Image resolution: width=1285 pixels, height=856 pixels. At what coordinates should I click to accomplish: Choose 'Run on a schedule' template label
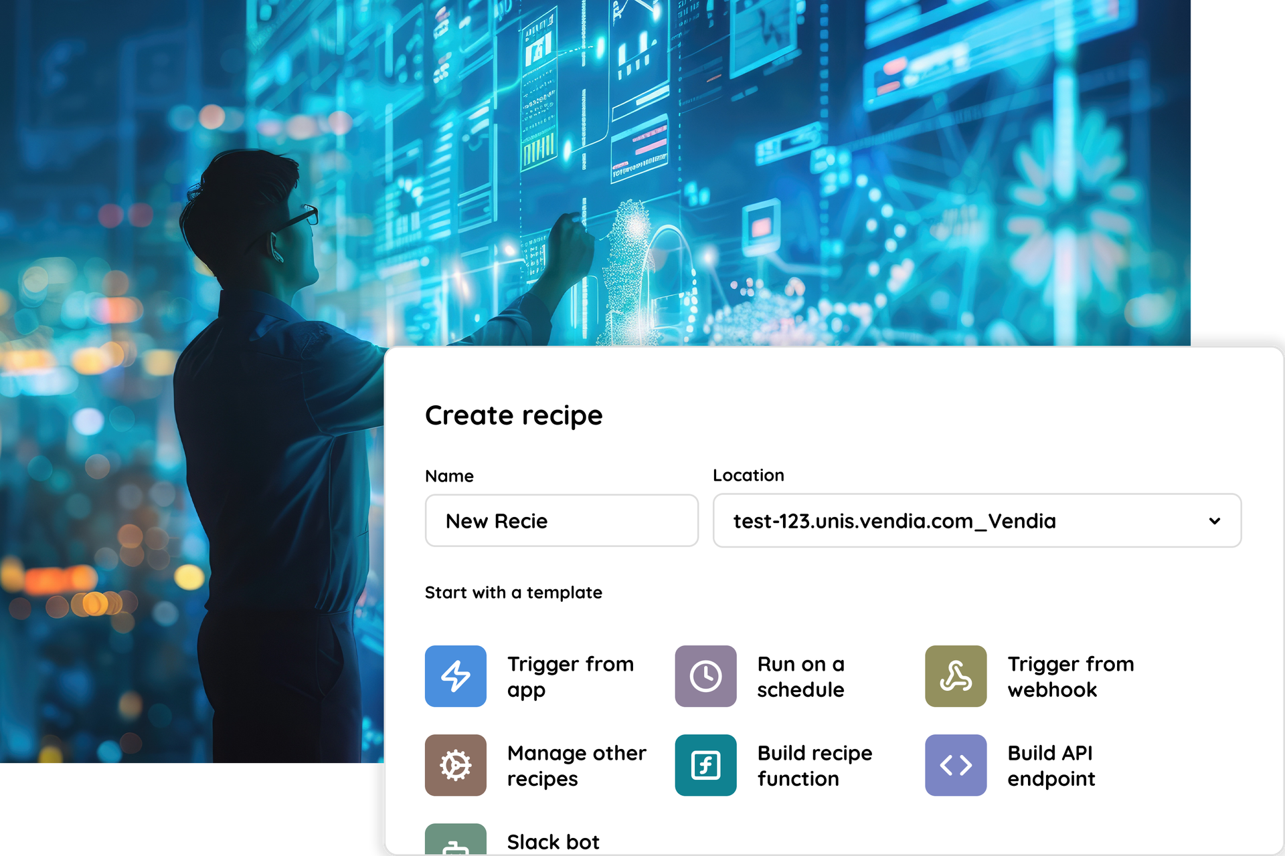click(800, 676)
